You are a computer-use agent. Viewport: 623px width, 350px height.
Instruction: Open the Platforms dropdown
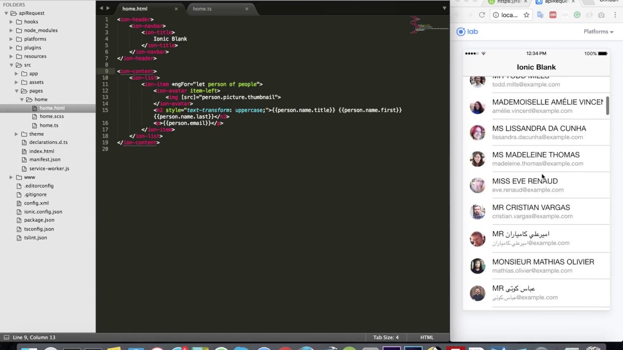[598, 32]
